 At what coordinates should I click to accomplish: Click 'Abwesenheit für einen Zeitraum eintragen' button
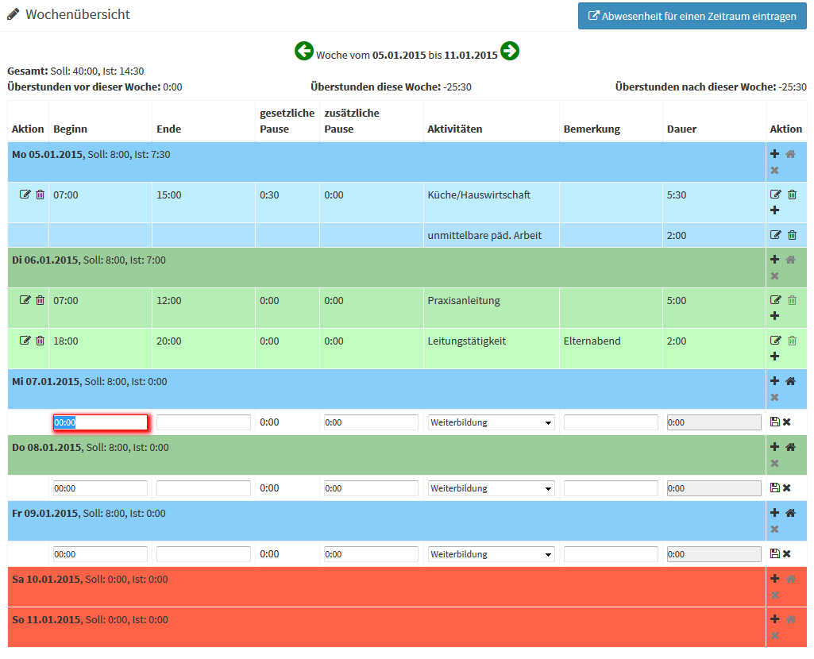691,16
